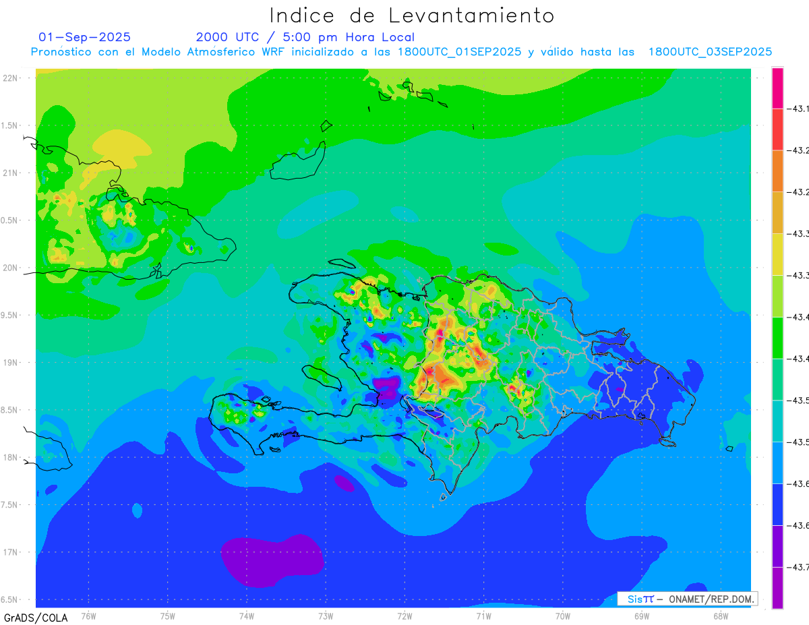
Task: Click the large purple blob near 17N 74W
Action: [x=272, y=561]
